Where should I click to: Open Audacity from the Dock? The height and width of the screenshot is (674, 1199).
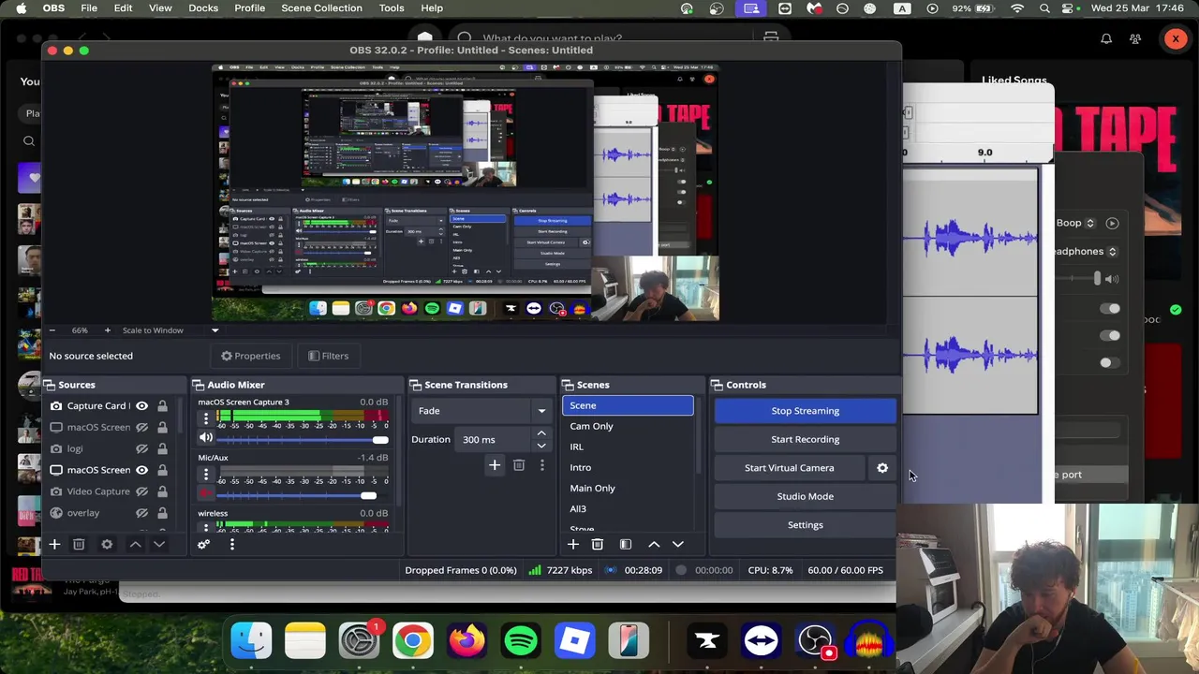click(870, 641)
